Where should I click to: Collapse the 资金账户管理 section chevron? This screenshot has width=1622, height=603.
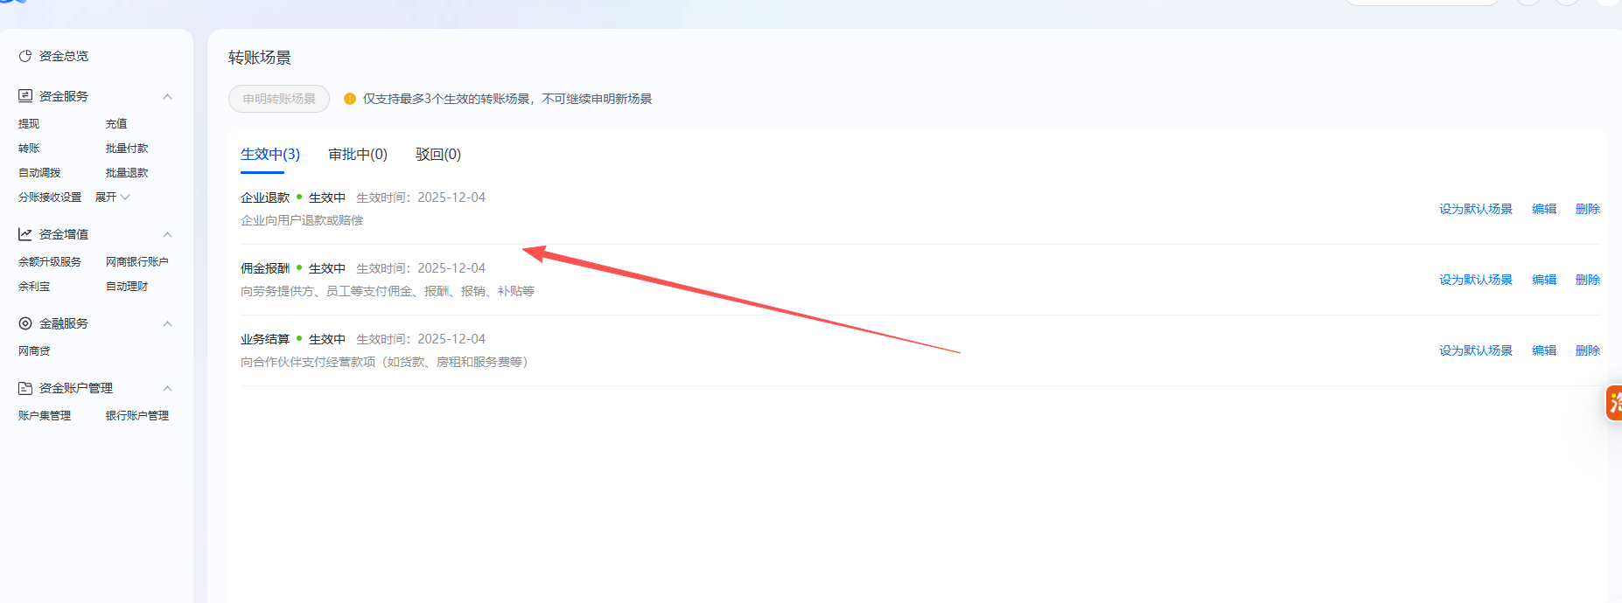coord(167,388)
